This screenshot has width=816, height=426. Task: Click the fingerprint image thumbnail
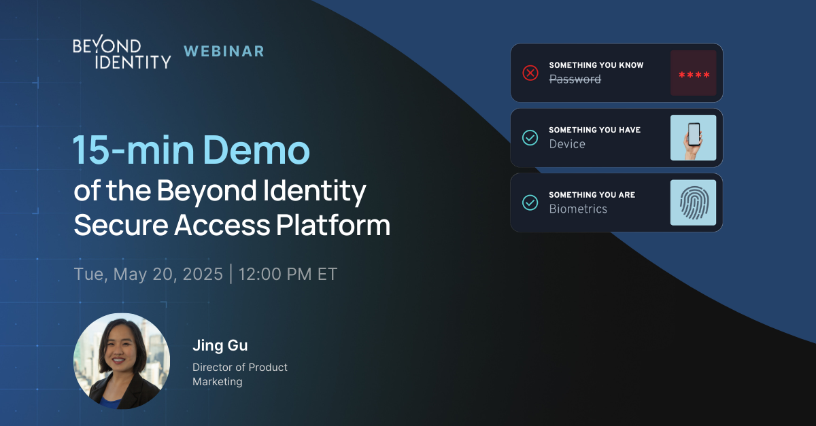(x=694, y=202)
